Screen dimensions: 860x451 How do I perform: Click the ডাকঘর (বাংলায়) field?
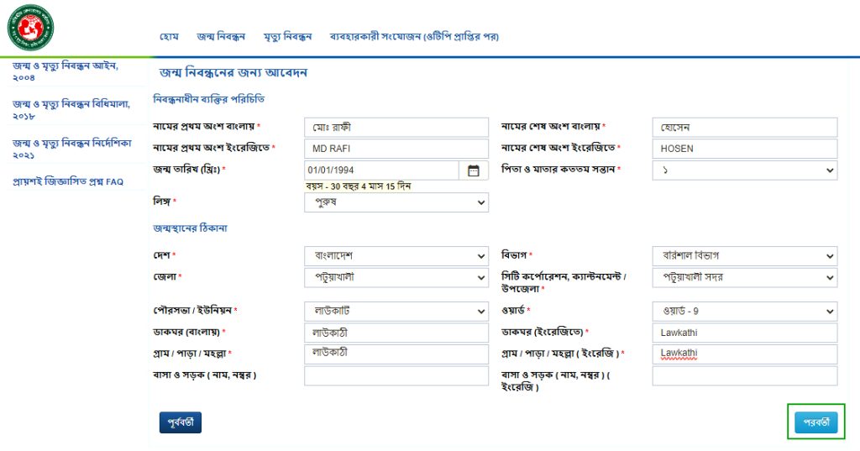(x=396, y=333)
